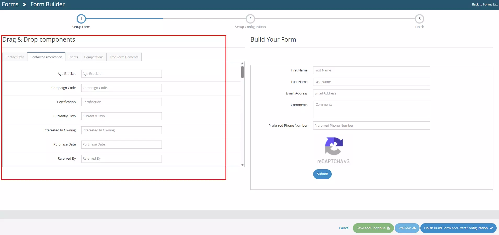Image resolution: width=499 pixels, height=235 pixels.
Task: Open Free Form Elements tab
Action: [124, 57]
